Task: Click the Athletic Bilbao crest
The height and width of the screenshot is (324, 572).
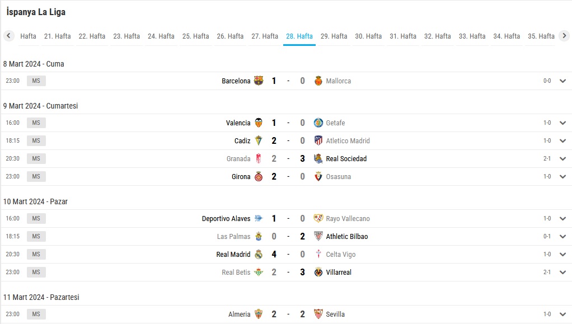Action: click(x=318, y=236)
